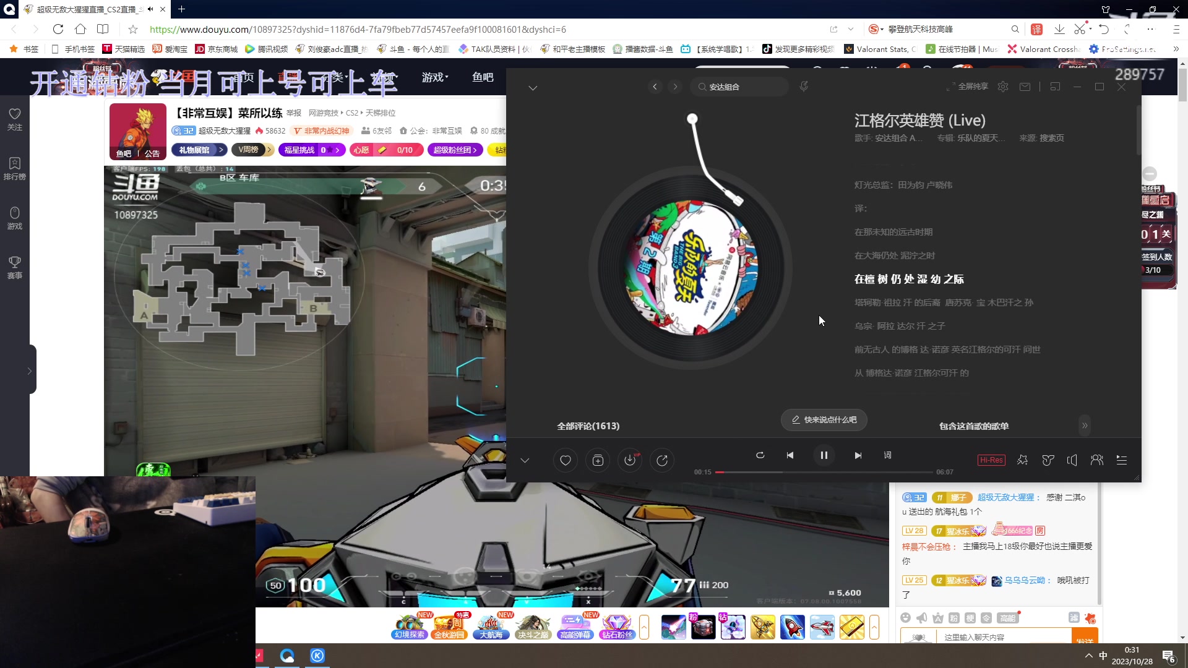
Task: Open new browser tab
Action: click(181, 9)
